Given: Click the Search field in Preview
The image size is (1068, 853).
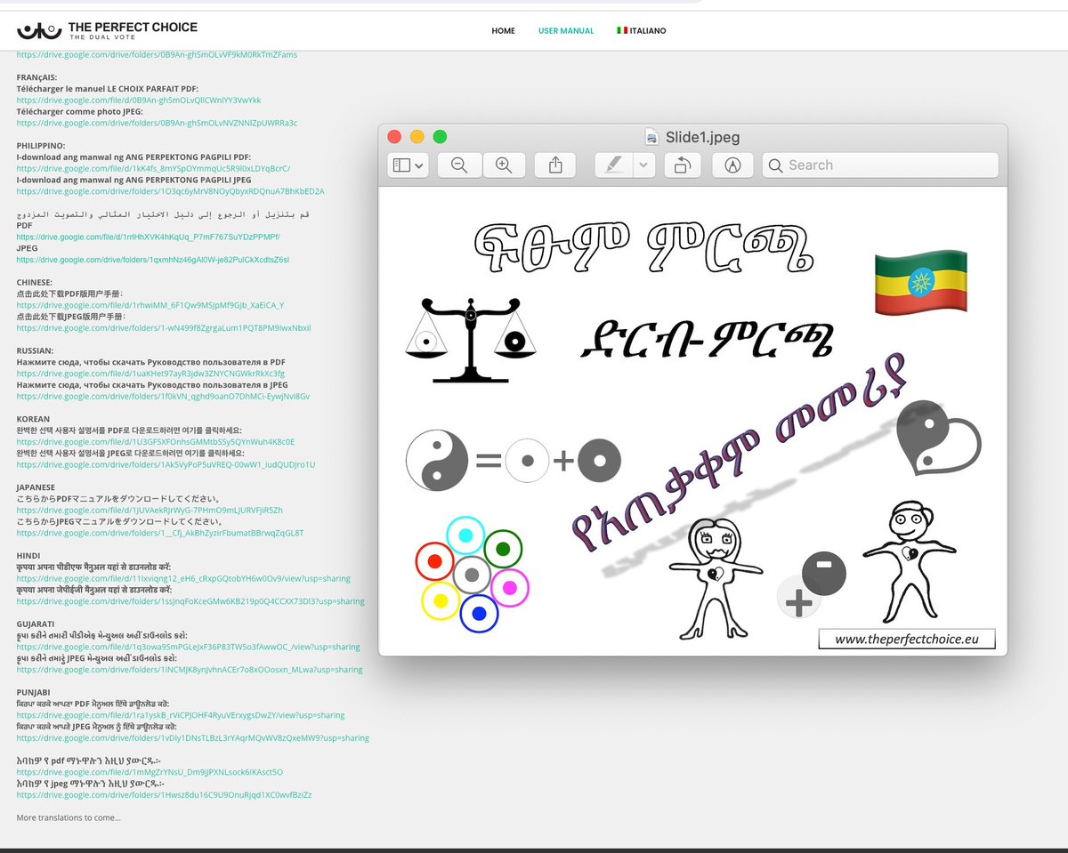Looking at the screenshot, I should coord(880,165).
